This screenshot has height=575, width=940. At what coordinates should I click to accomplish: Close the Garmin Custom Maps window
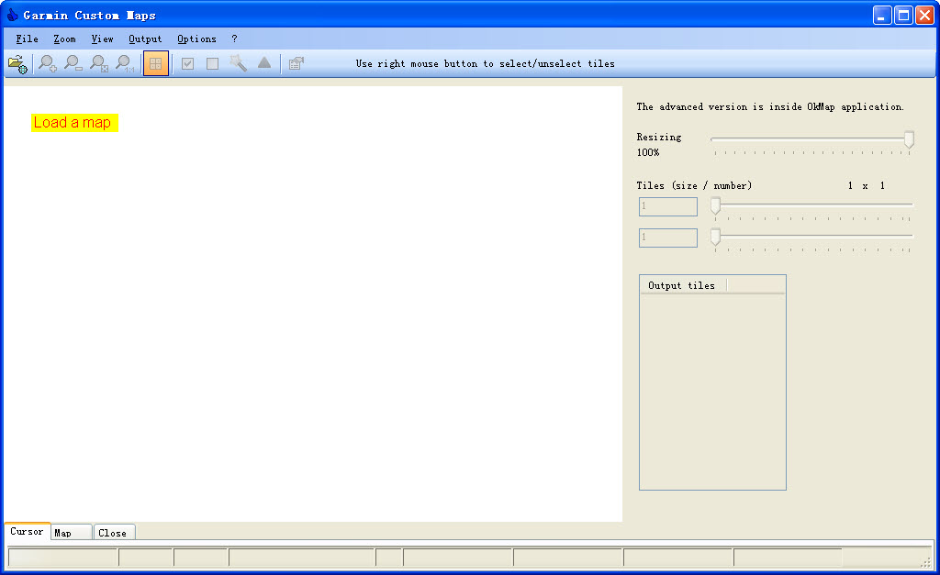(924, 15)
